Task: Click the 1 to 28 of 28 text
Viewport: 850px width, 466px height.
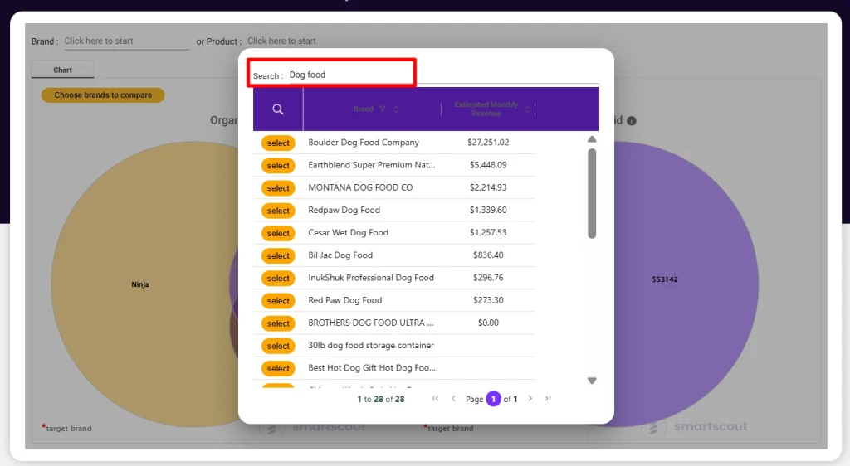Action: point(380,399)
